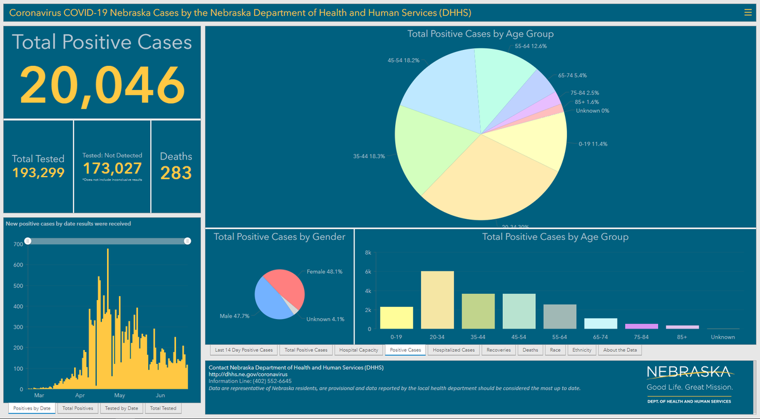Click the date range slider track

pos(108,241)
